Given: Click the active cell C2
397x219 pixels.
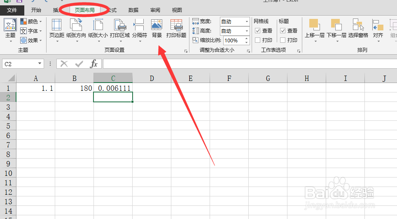Looking at the screenshot, I should point(113,97).
